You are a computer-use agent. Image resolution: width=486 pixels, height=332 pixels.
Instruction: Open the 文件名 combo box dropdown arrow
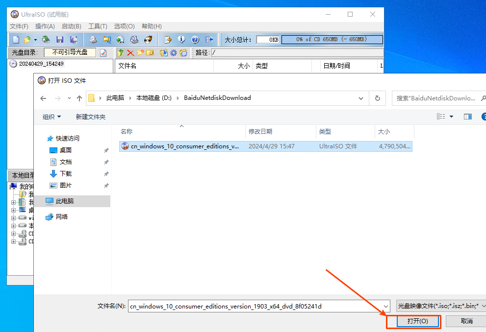[x=386, y=307]
